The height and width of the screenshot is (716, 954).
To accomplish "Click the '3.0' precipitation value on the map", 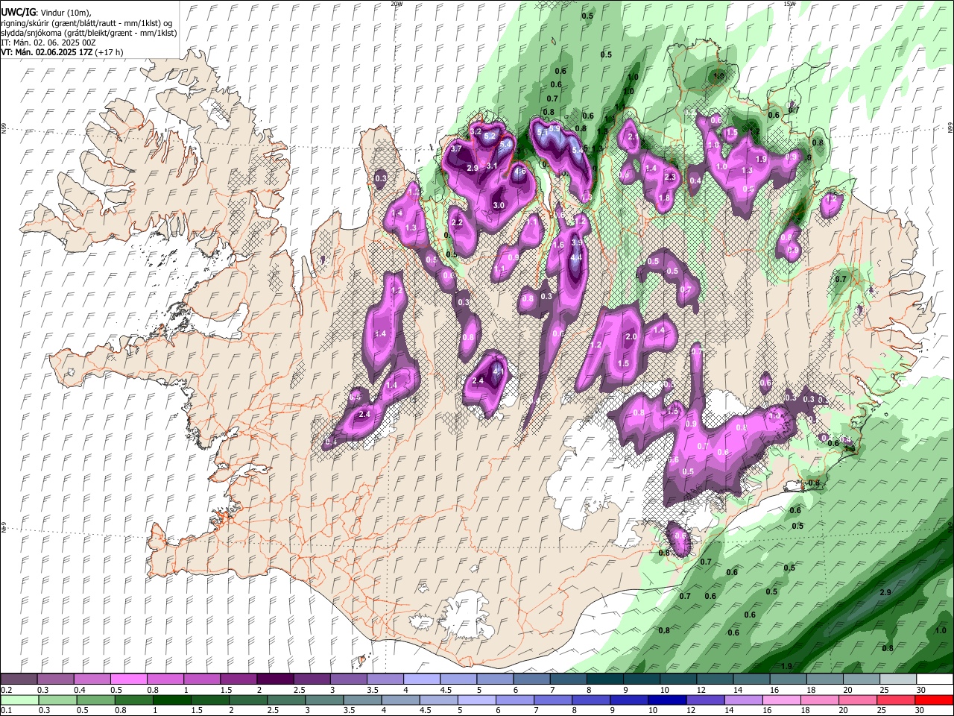I will click(499, 205).
